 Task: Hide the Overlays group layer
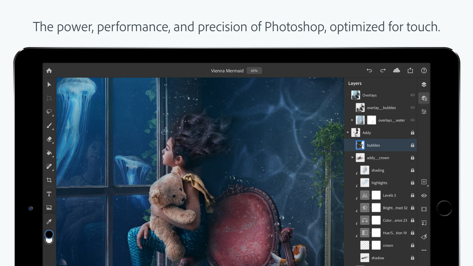pos(412,95)
